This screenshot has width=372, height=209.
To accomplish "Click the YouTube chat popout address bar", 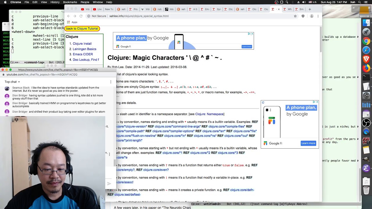I will point(42,75).
